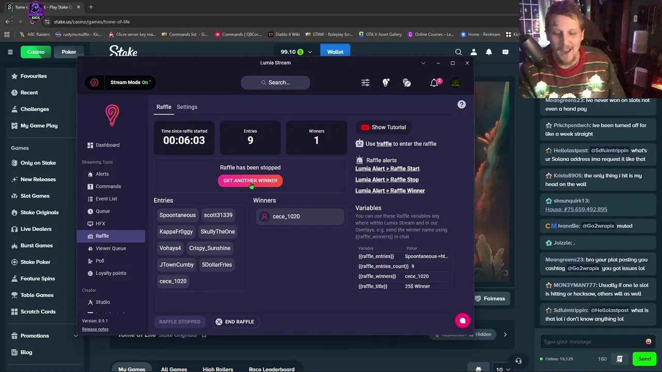Click winner cece_1020 in Winners list
This screenshot has width=662, height=372.
tap(299, 216)
